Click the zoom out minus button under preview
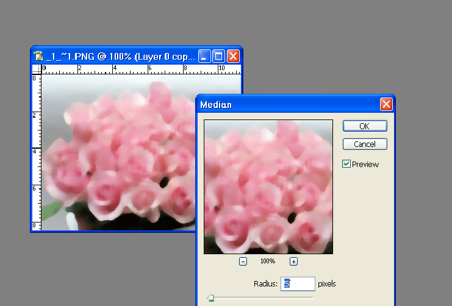Screen dimensions: 452x306 243,261
